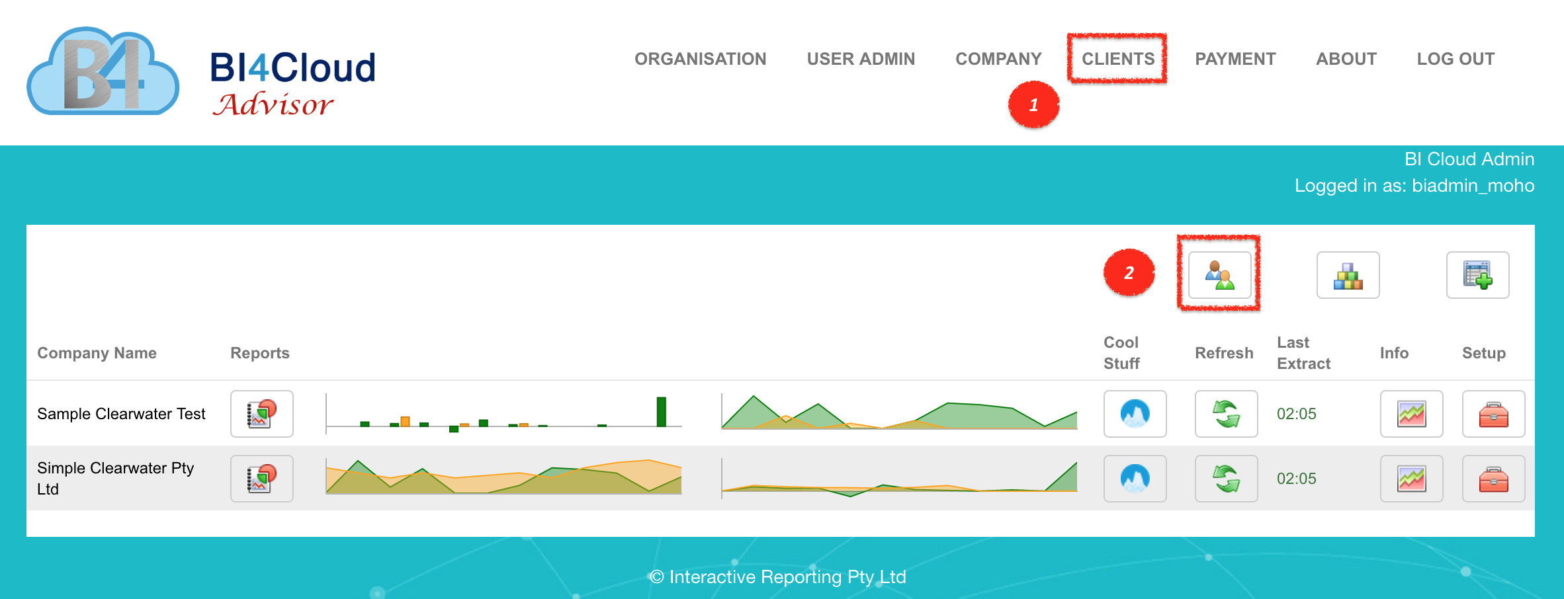The image size is (1564, 599).
Task: Click the Company Name column header
Action: (x=97, y=353)
